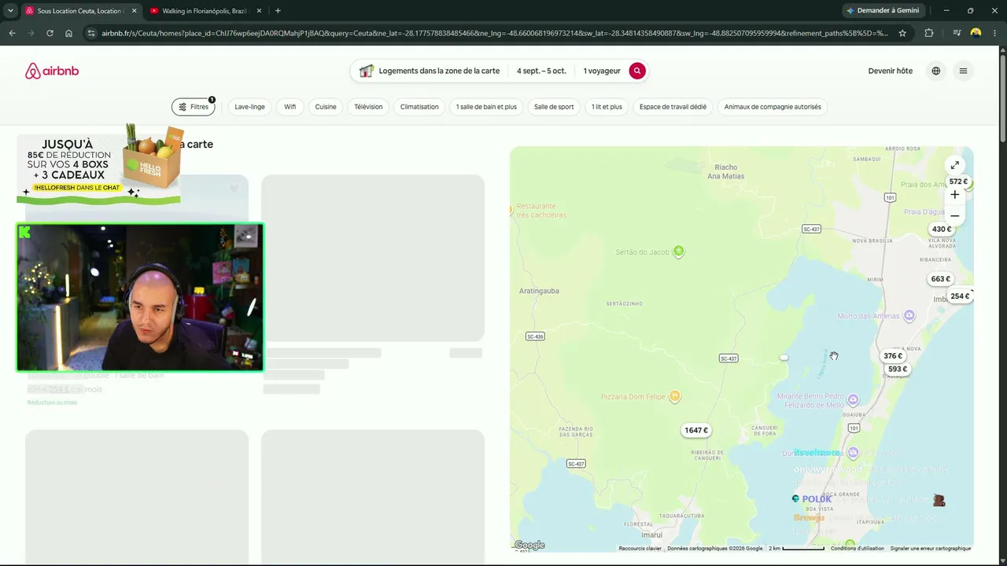Toggle the Lave-linge filter chip
The width and height of the screenshot is (1007, 566).
(249, 107)
